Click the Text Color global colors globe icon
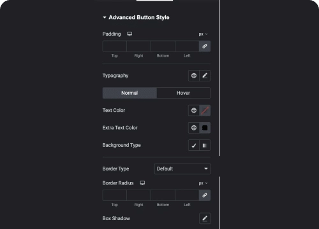 (x=194, y=110)
